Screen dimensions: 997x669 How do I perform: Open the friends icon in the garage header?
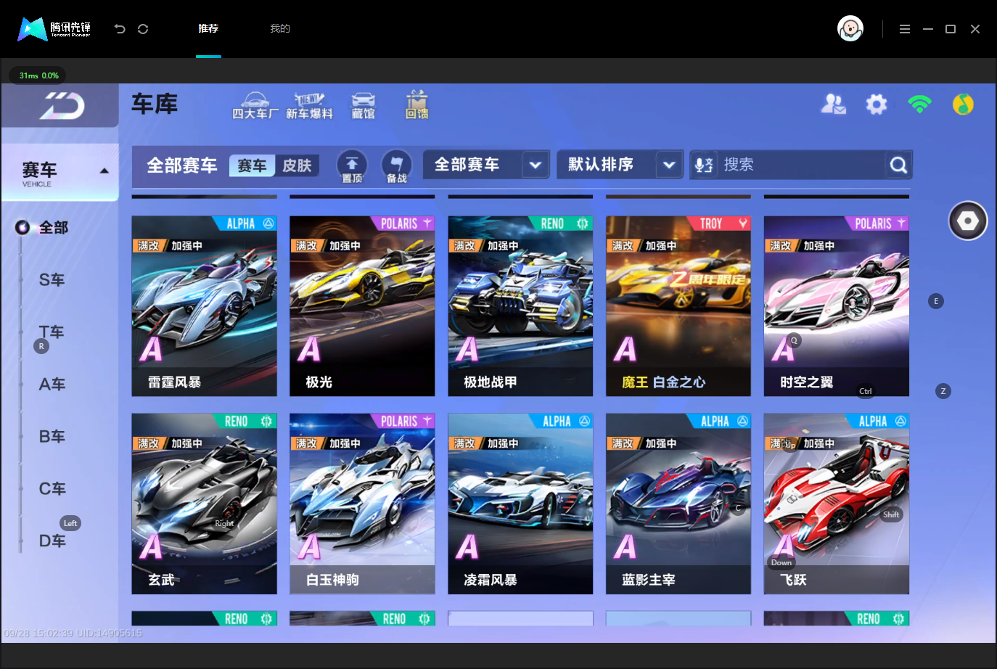[833, 104]
